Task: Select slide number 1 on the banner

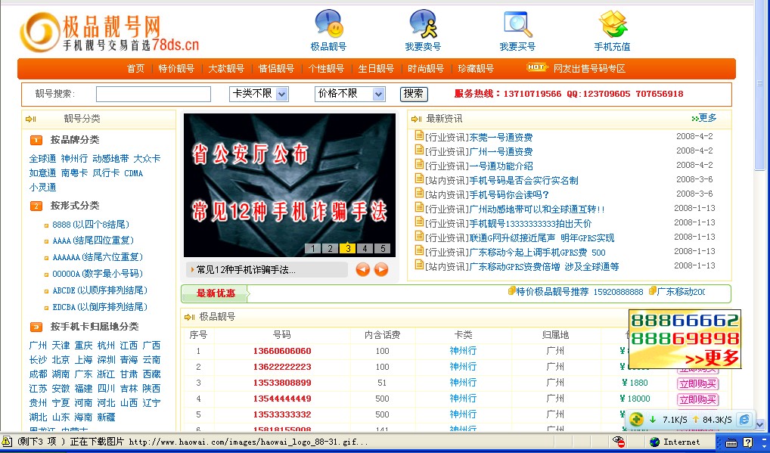Action: click(313, 248)
